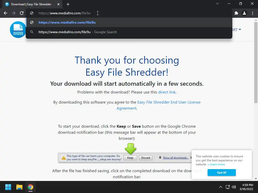Open the Chrome profile avatar menu

[244, 13]
